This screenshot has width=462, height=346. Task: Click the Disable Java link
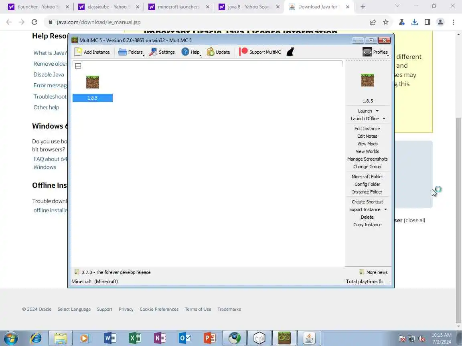point(49,75)
